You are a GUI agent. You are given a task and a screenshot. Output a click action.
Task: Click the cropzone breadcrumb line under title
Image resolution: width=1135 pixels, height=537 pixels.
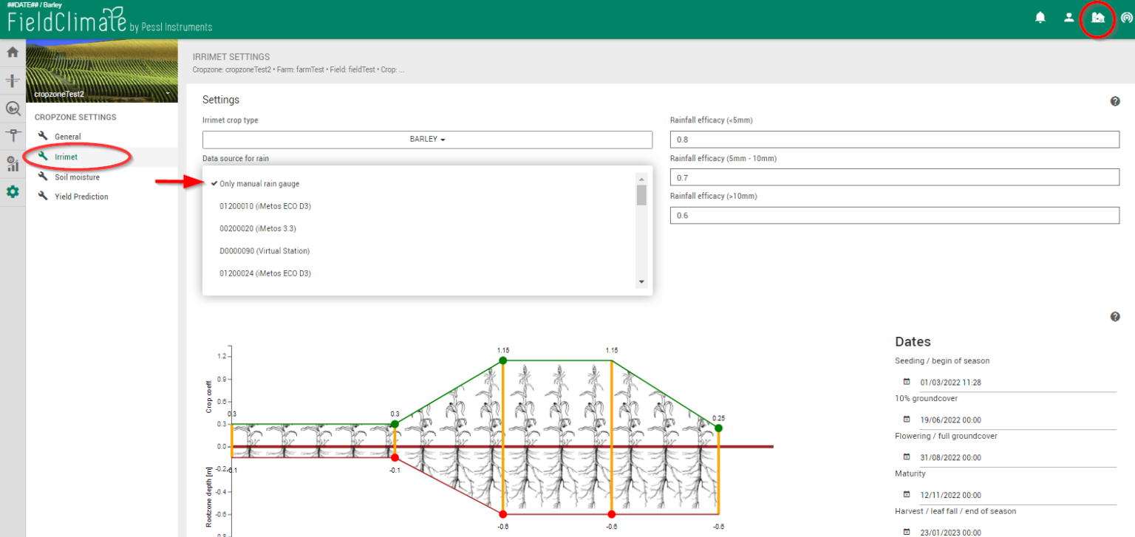299,70
